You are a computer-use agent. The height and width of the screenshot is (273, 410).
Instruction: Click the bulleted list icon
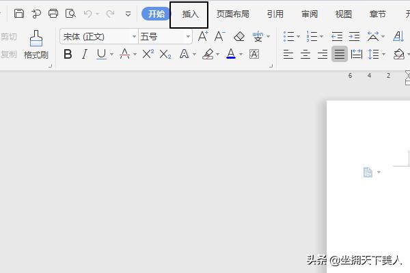[x=288, y=36]
